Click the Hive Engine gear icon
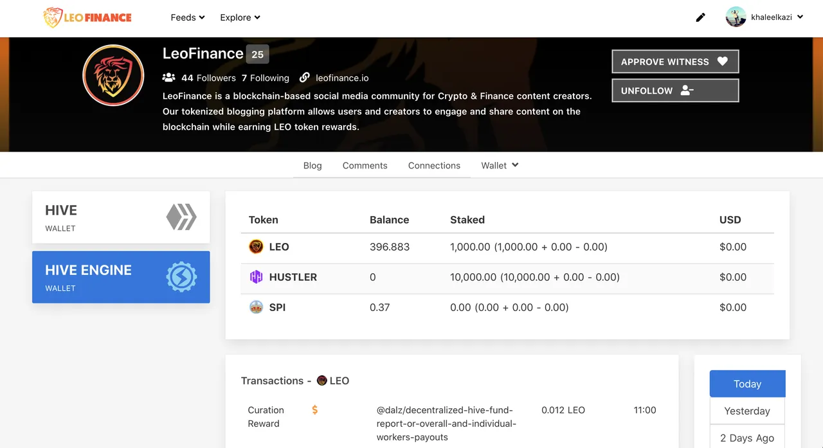This screenshot has height=448, width=823. [x=181, y=277]
